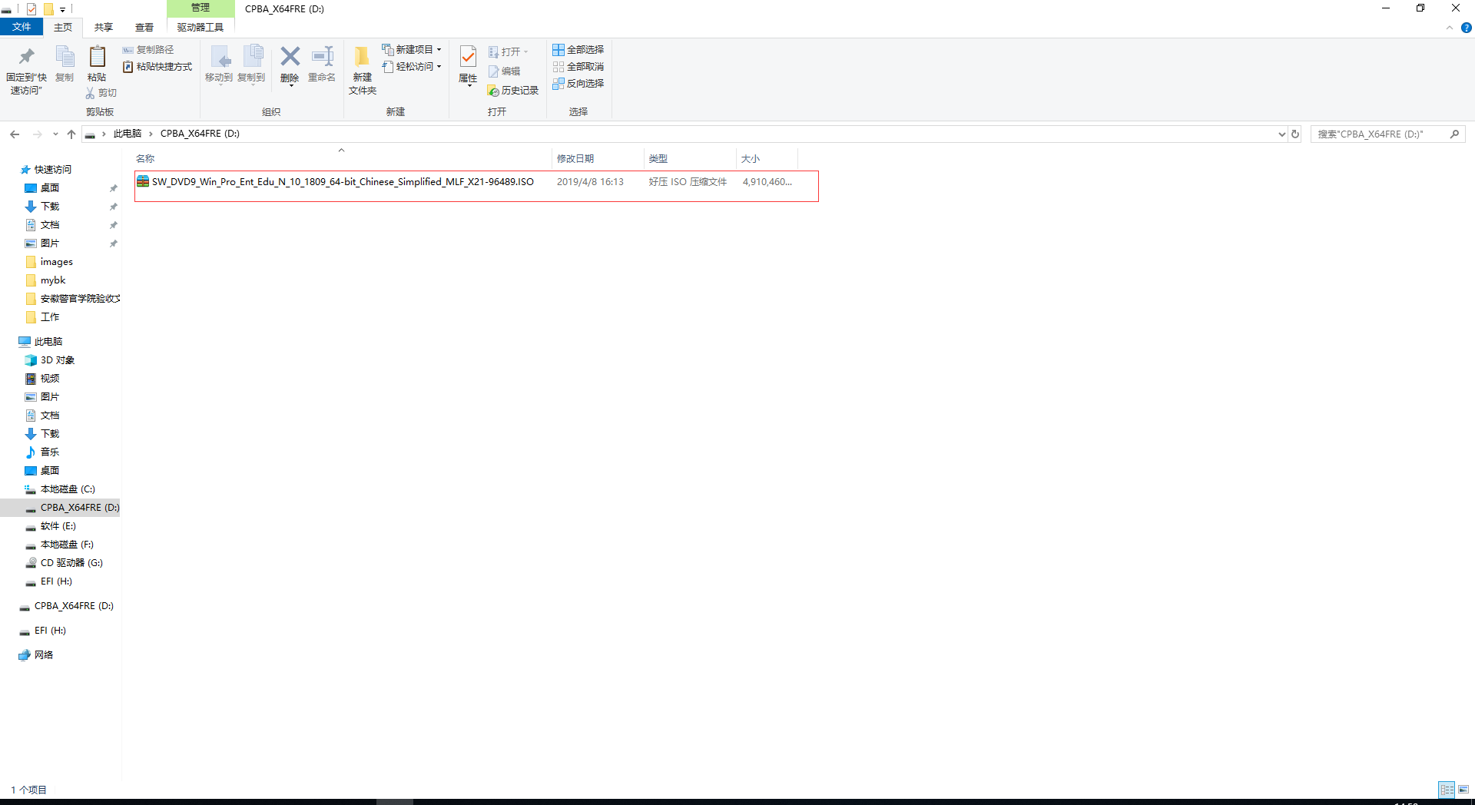
Task: Click Pin to Quick Access icon
Action: pyautogui.click(x=26, y=58)
